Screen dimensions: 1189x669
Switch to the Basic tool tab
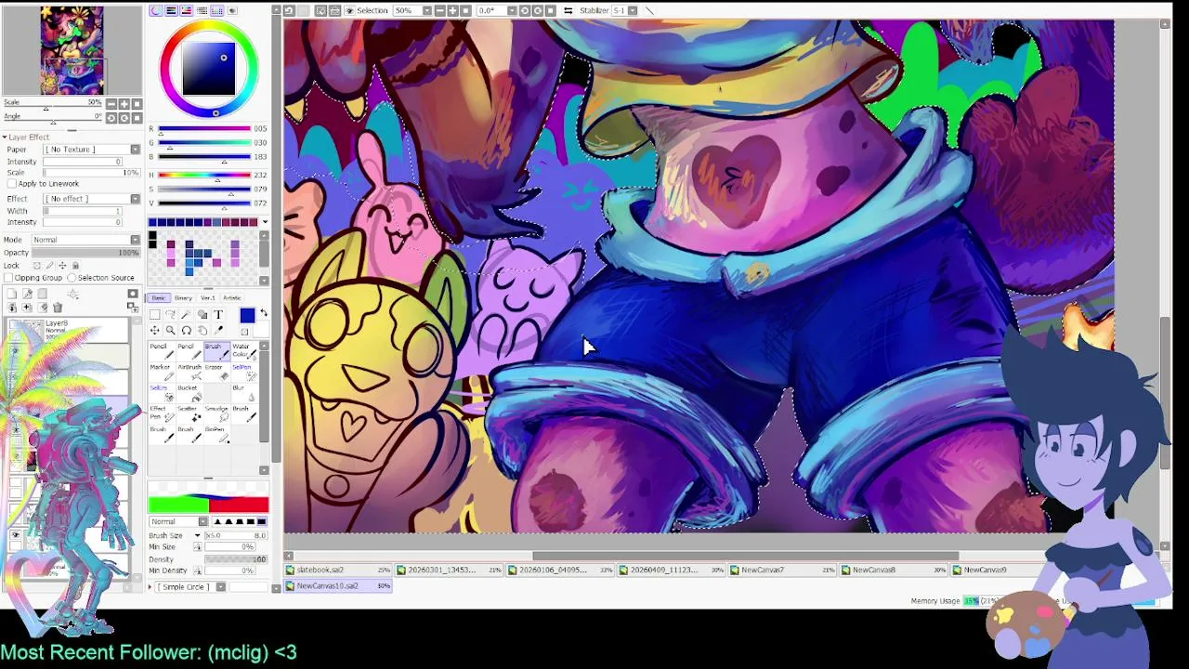pyautogui.click(x=159, y=298)
